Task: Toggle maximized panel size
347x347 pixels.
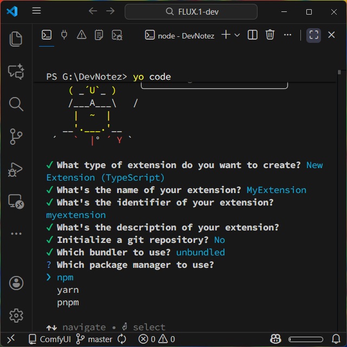Action: tap(313, 35)
